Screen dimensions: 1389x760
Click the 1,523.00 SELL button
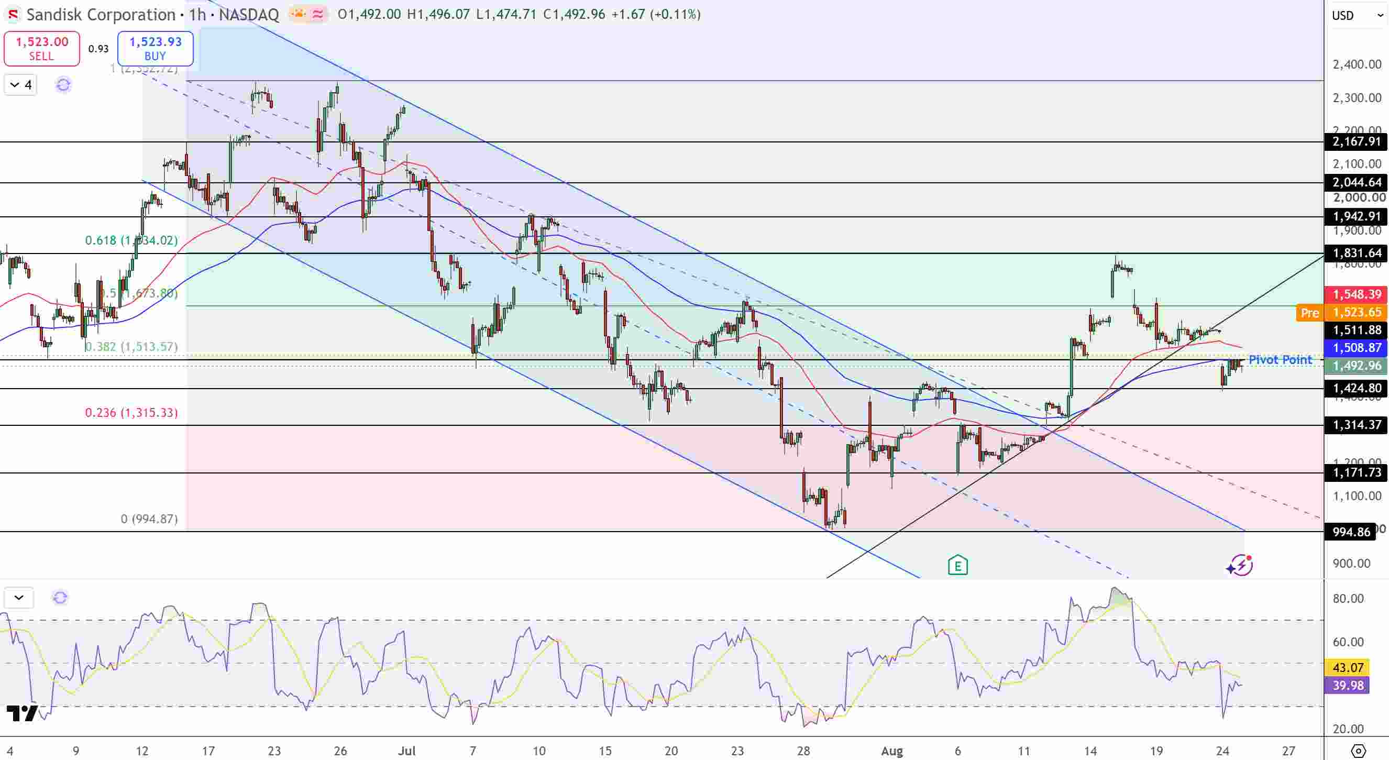[41, 49]
